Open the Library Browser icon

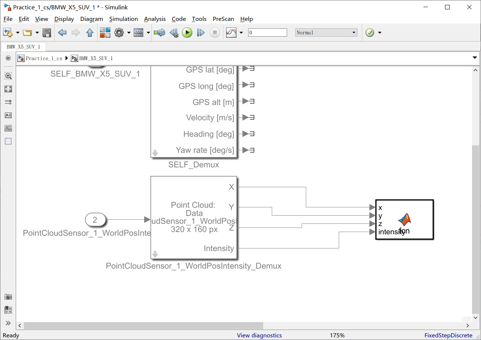click(105, 33)
